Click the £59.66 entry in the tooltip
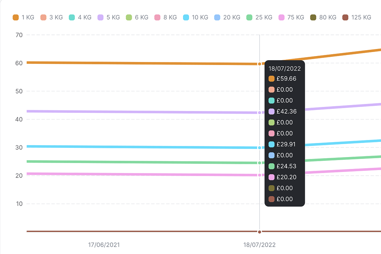This screenshot has width=381, height=254. point(286,79)
